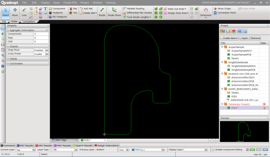The width and height of the screenshot is (270, 157).
Task: Place a Pad
Action: click(73, 9)
